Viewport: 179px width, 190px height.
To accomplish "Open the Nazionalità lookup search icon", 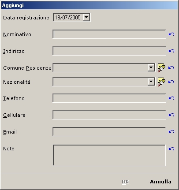I will pos(161,82).
